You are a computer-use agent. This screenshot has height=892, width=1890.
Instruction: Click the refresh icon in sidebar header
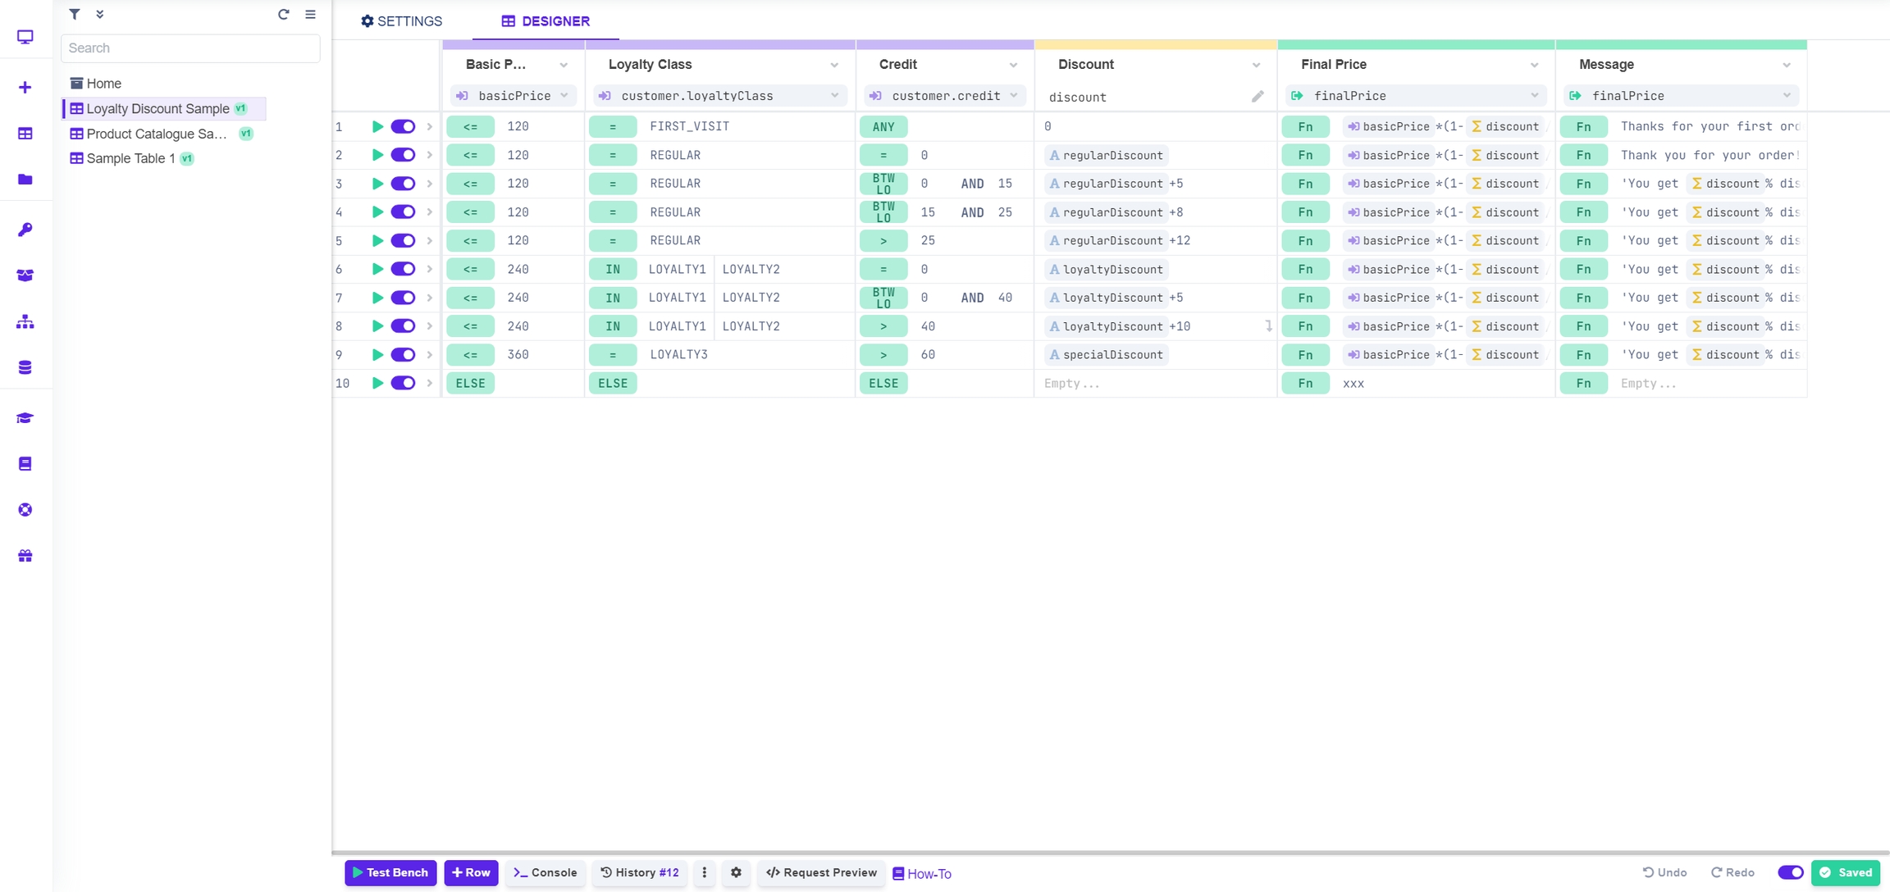(283, 14)
